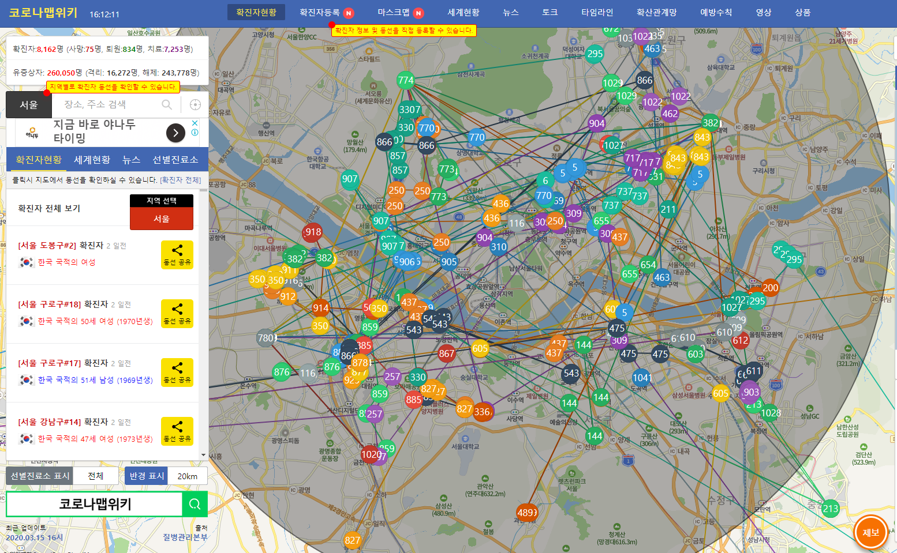Open 확진자등록 in the top navigation
Viewport: 897px width, 553px height.
tap(319, 12)
